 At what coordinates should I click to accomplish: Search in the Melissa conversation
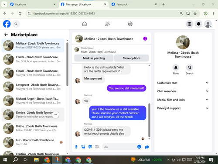click(x=190, y=67)
